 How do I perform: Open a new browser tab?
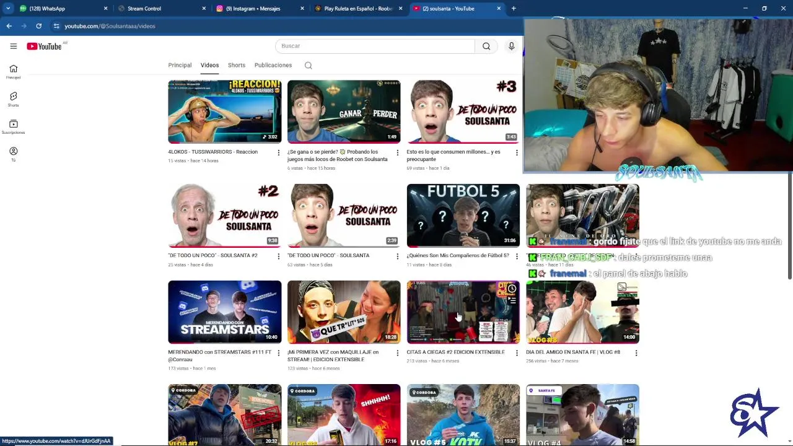click(514, 9)
